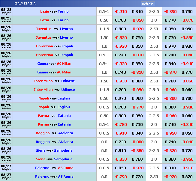Click the 0.730 odds for Reggina vs Atalanta
Viewport: 196px width, 181px height.
(120, 142)
